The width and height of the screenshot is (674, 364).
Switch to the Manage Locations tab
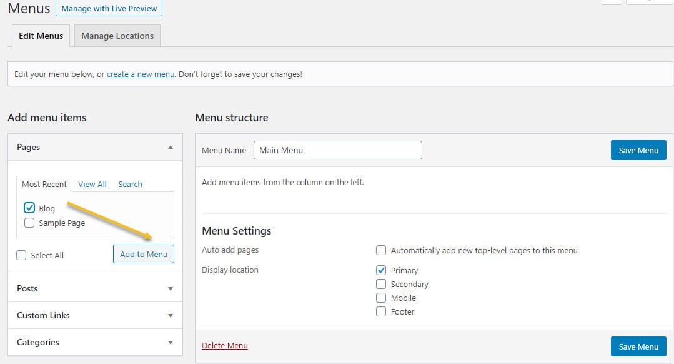pyautogui.click(x=117, y=36)
